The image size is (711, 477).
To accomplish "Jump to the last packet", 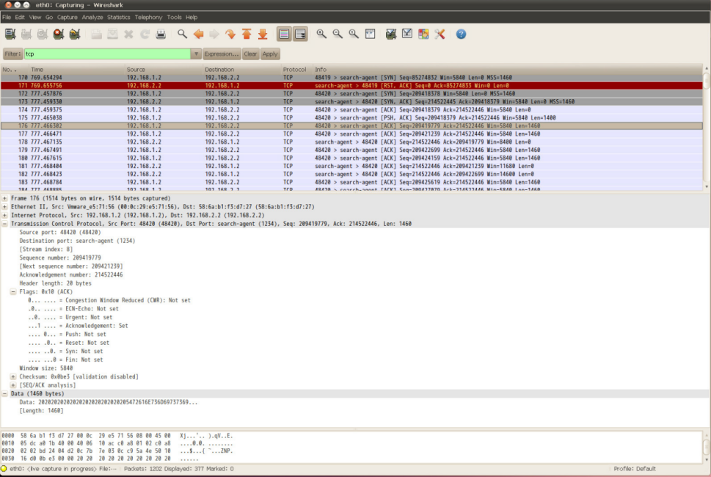I will point(263,34).
